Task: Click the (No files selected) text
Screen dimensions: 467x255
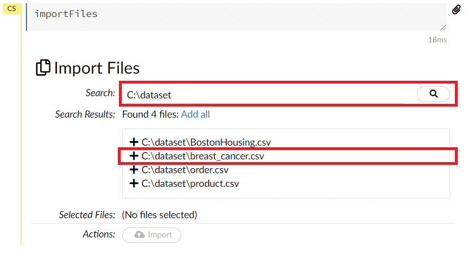Action: click(x=159, y=215)
